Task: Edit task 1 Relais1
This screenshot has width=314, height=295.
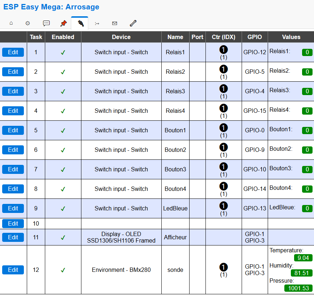Action: click(x=13, y=52)
